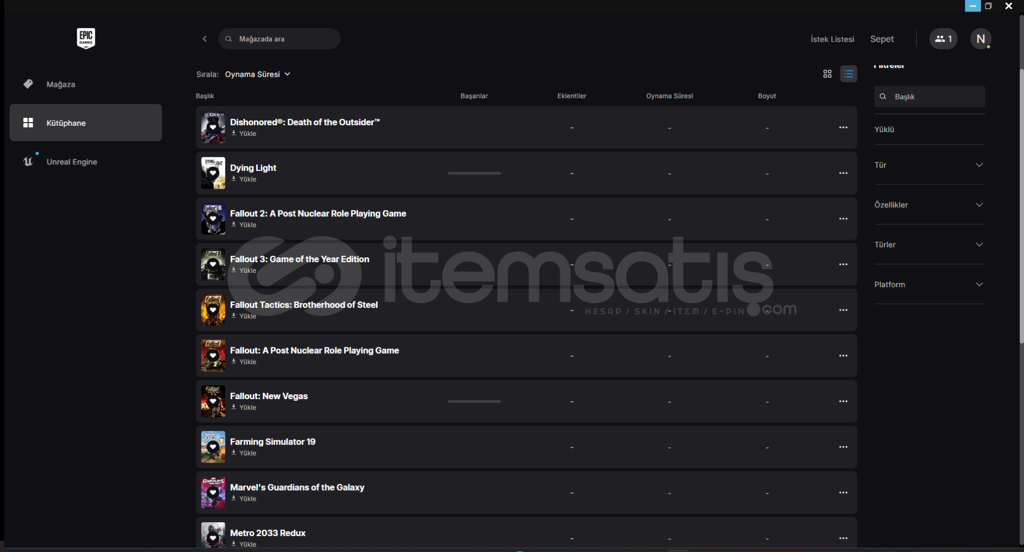The width and height of the screenshot is (1024, 552).
Task: Restore down the launcher window
Action: [x=988, y=6]
